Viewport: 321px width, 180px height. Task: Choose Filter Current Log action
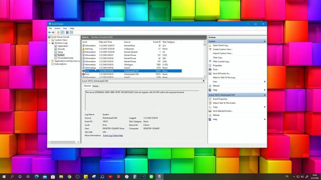[221, 61]
